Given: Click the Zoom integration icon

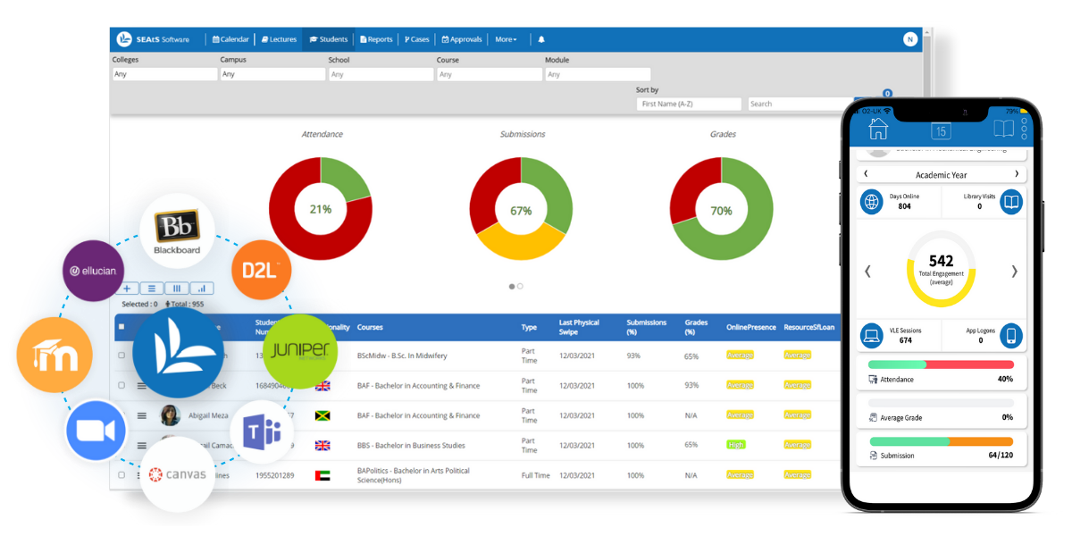Looking at the screenshot, I should 96,431.
